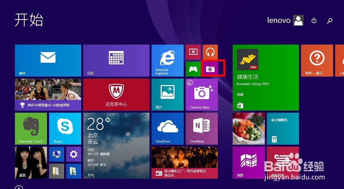Screen dimensions: 344x189
Task: Open the sports news basketball tile
Action: click(x=48, y=95)
